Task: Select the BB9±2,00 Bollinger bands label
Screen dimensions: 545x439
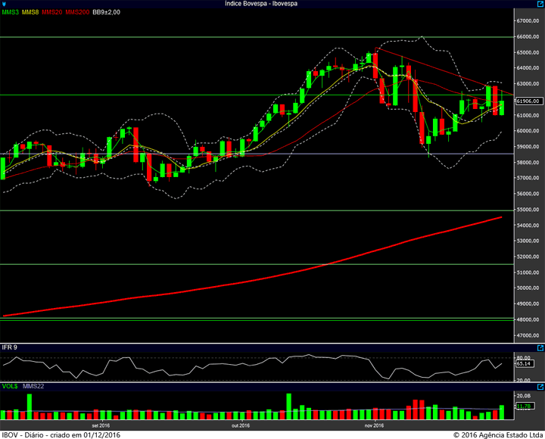Action: (x=107, y=12)
